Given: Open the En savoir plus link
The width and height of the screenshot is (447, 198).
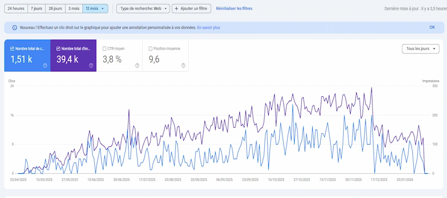Looking at the screenshot, I should coord(208,28).
